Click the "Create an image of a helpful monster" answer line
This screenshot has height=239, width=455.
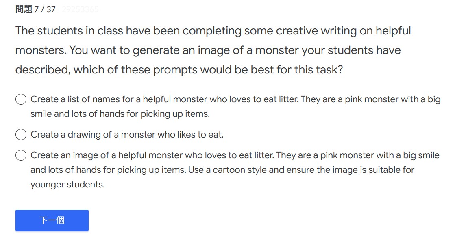pos(235,155)
